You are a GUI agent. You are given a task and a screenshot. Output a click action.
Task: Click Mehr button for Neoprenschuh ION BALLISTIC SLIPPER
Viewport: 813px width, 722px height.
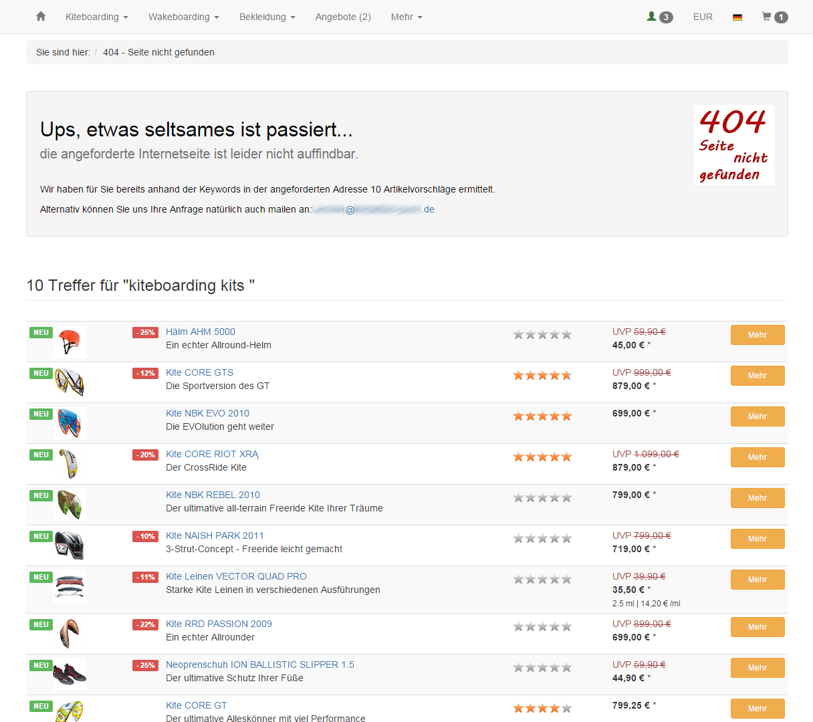point(758,668)
